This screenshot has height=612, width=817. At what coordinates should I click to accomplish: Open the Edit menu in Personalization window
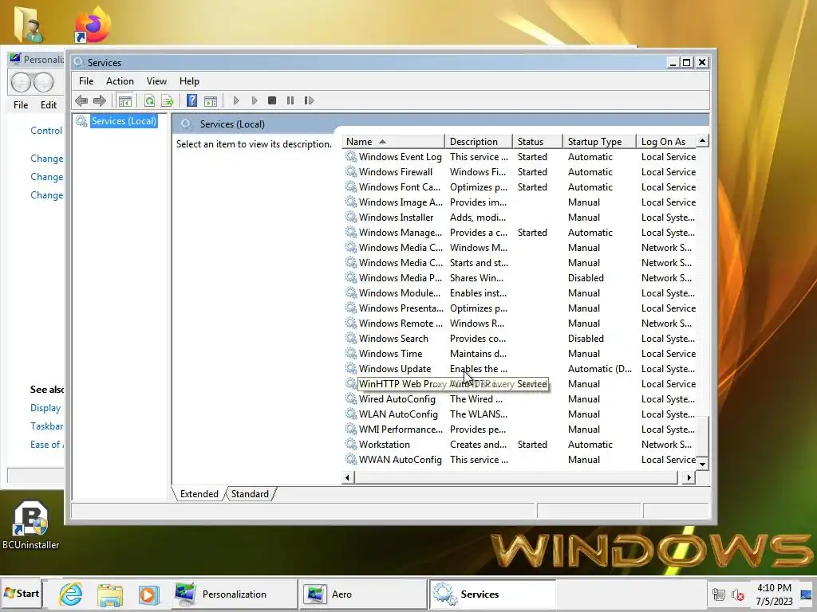[49, 104]
